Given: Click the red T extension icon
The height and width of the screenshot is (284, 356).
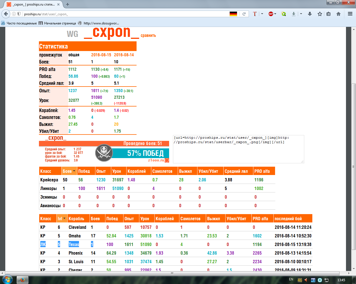Looking at the screenshot, I should pyautogui.click(x=255, y=14).
